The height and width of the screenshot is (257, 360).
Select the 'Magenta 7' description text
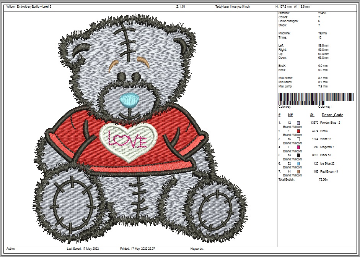coord(327,147)
